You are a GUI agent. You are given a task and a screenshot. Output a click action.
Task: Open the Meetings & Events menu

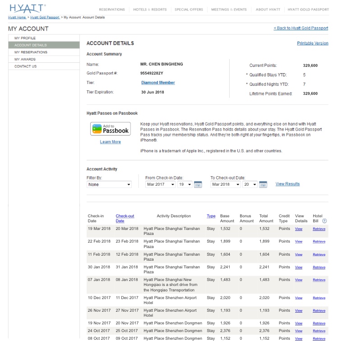tap(229, 9)
